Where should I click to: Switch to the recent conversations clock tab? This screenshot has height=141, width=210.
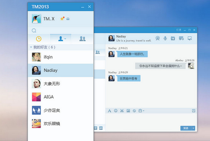(39, 39)
